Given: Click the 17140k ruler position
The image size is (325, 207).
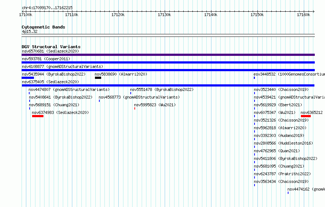Looking at the screenshot, I should coord(211,15).
